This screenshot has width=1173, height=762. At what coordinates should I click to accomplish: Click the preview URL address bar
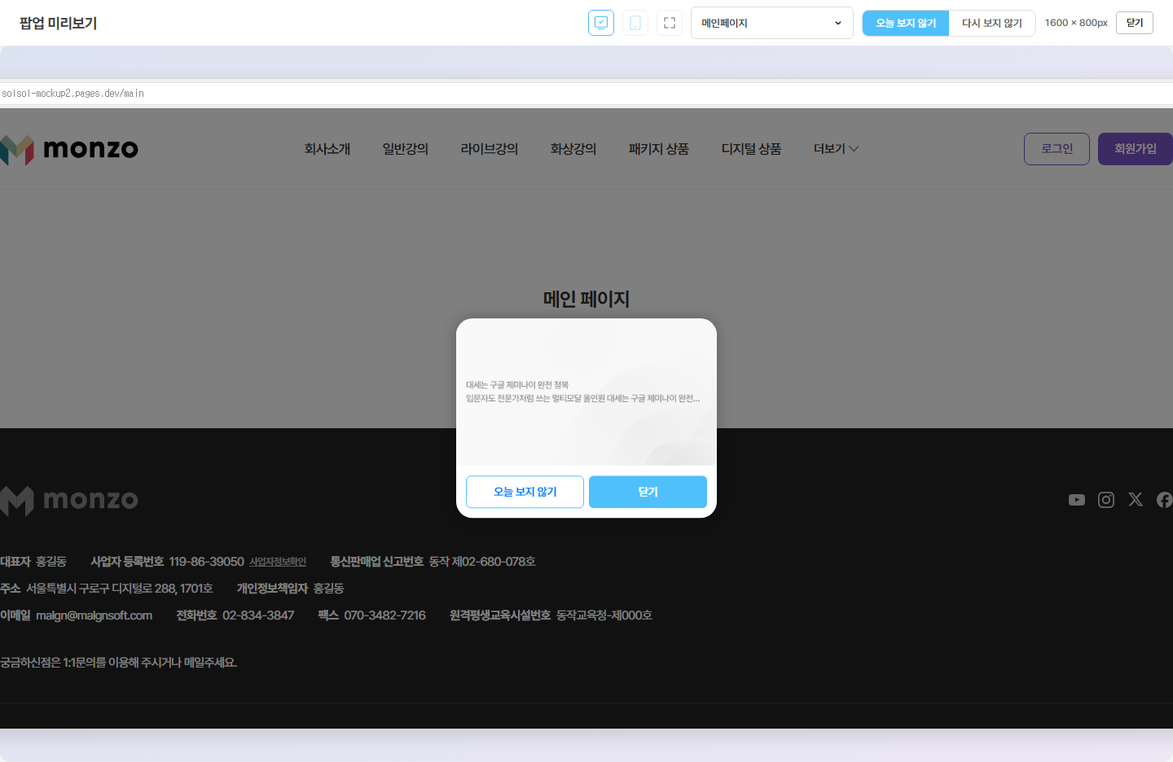[x=586, y=94]
